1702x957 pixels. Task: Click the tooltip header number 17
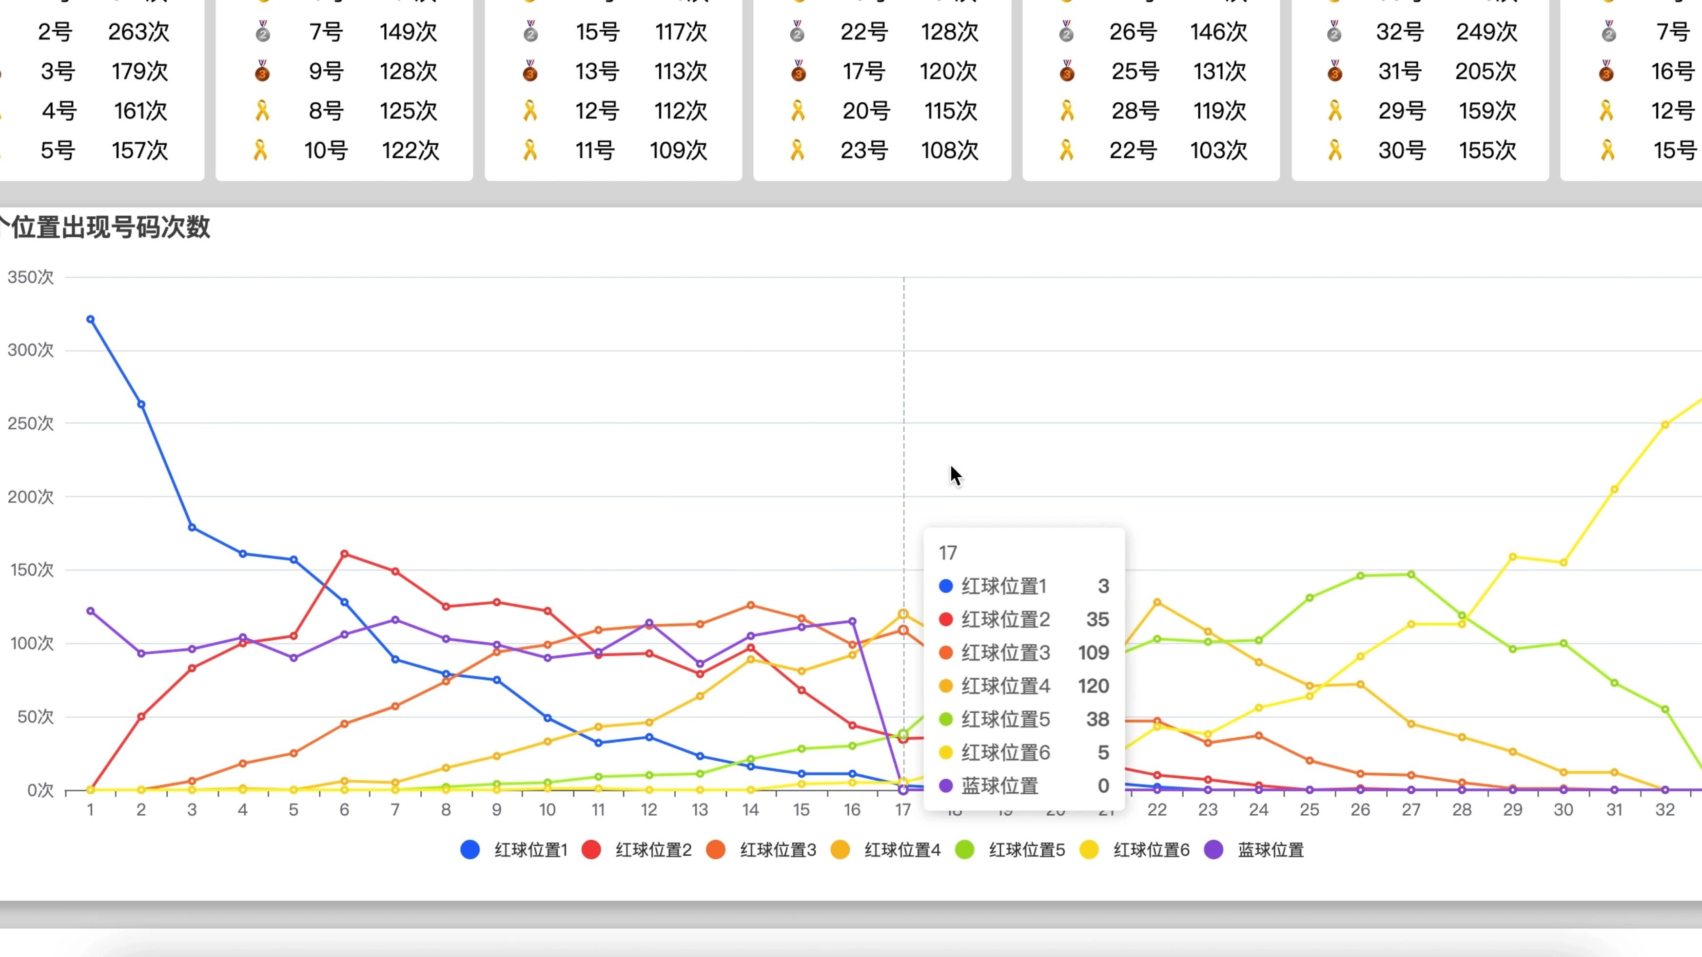[948, 553]
